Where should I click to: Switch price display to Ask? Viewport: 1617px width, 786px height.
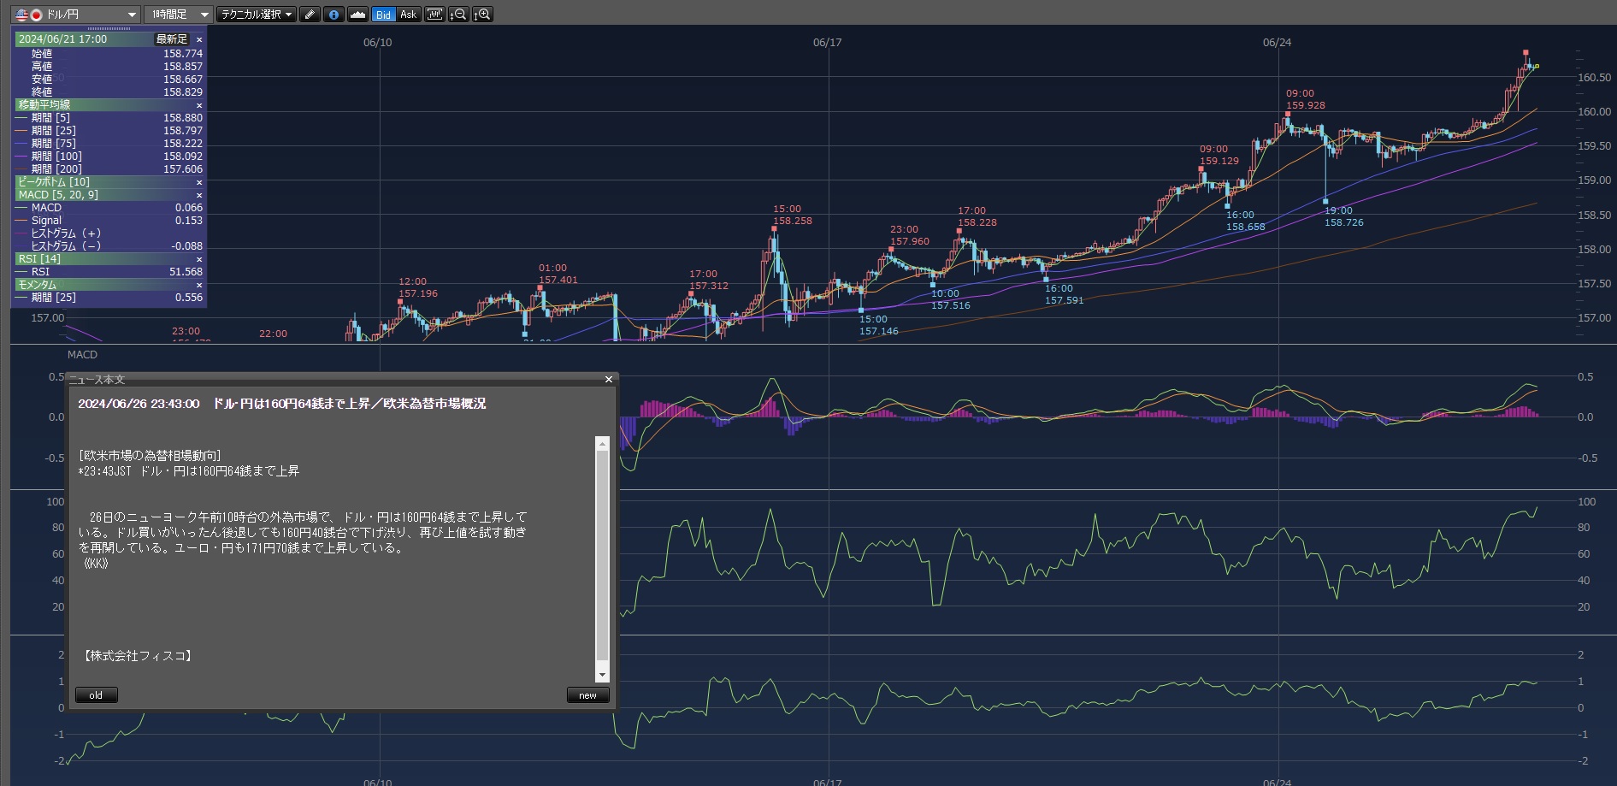pyautogui.click(x=408, y=15)
